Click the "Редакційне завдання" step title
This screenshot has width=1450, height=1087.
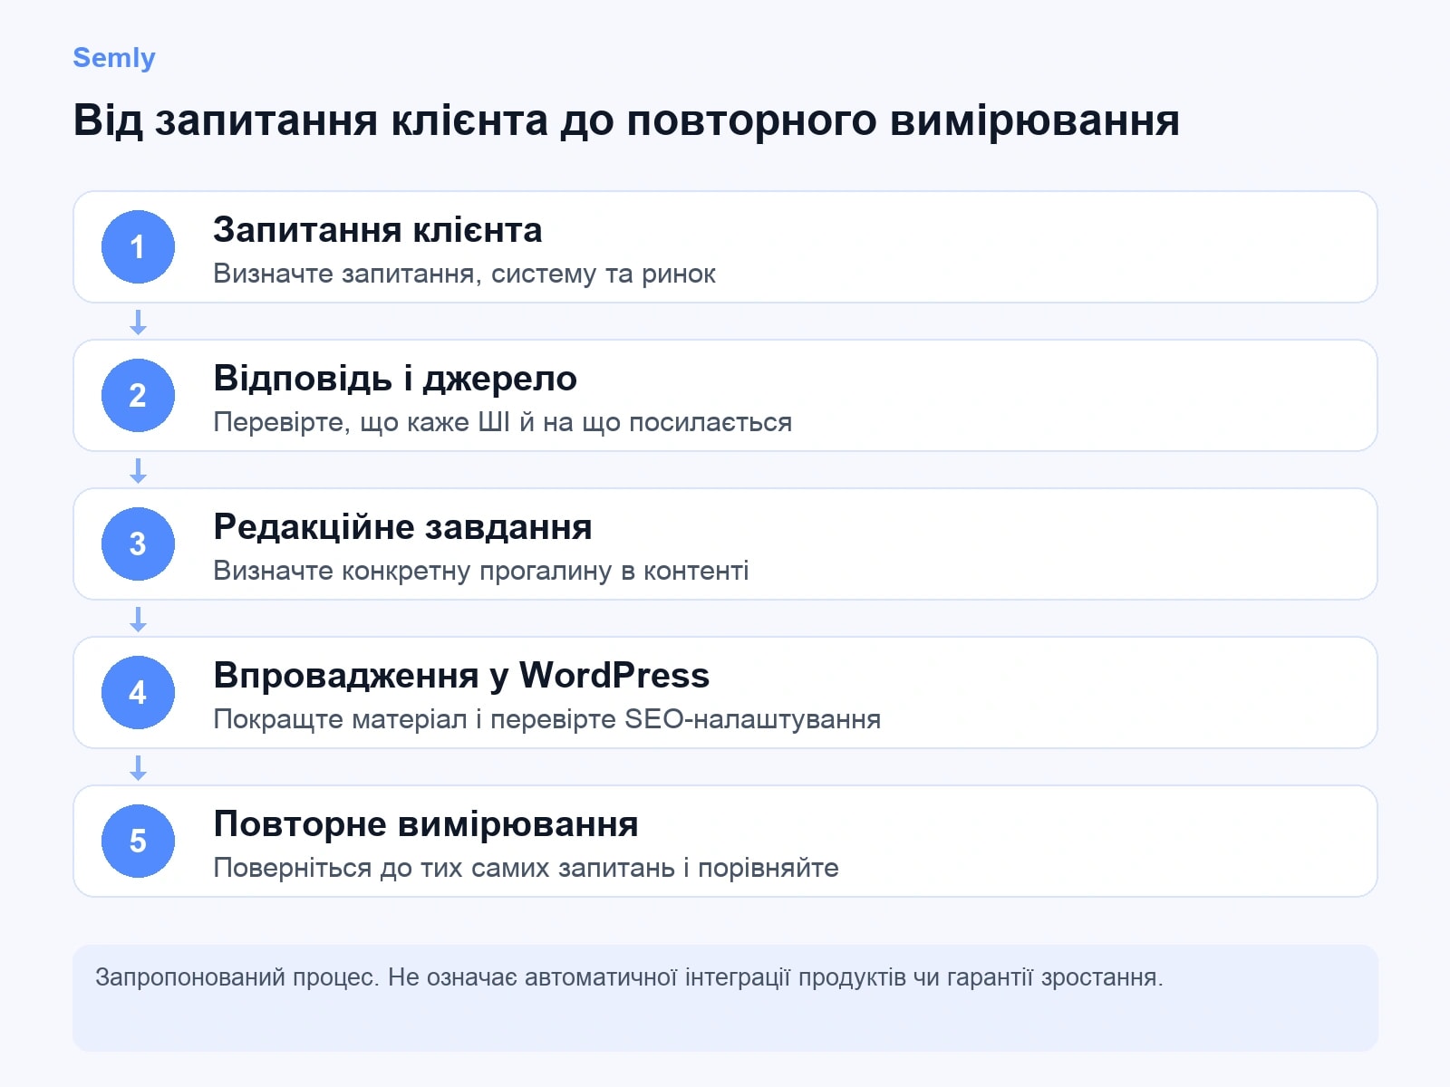click(402, 527)
